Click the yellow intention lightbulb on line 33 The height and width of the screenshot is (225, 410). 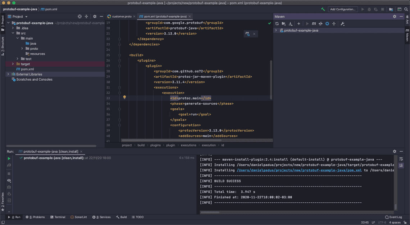click(124, 98)
